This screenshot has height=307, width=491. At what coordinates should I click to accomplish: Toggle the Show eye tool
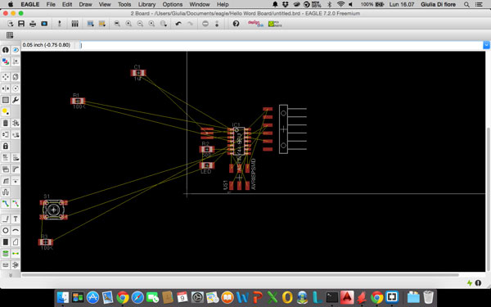[x=16, y=50]
